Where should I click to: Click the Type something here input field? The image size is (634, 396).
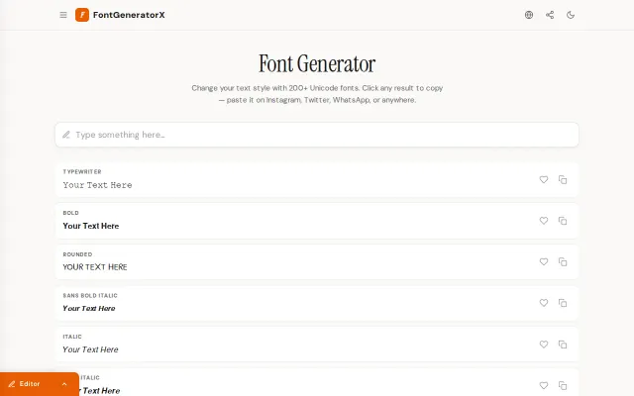point(317,135)
